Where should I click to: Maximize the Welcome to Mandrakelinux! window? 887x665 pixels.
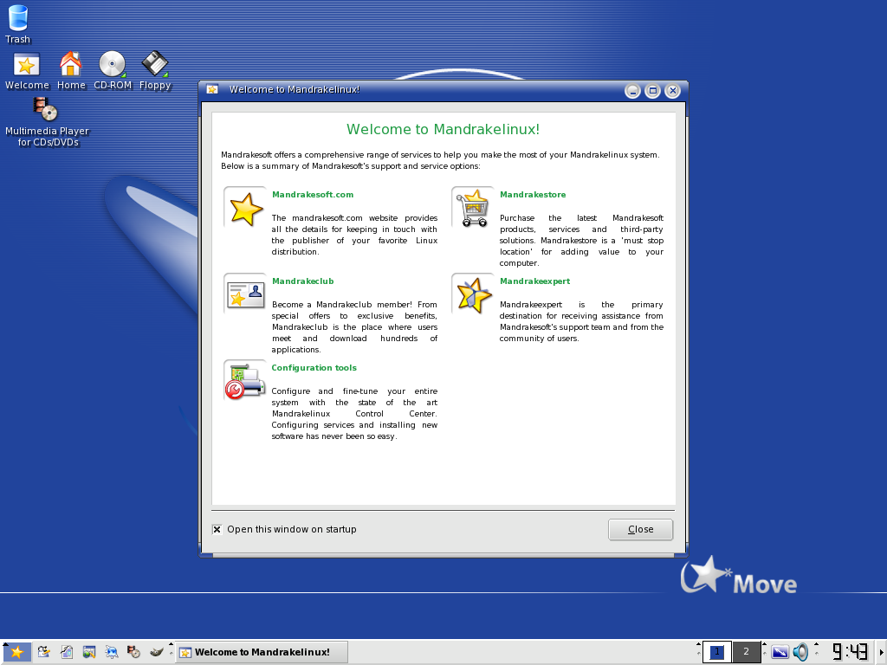[652, 90]
